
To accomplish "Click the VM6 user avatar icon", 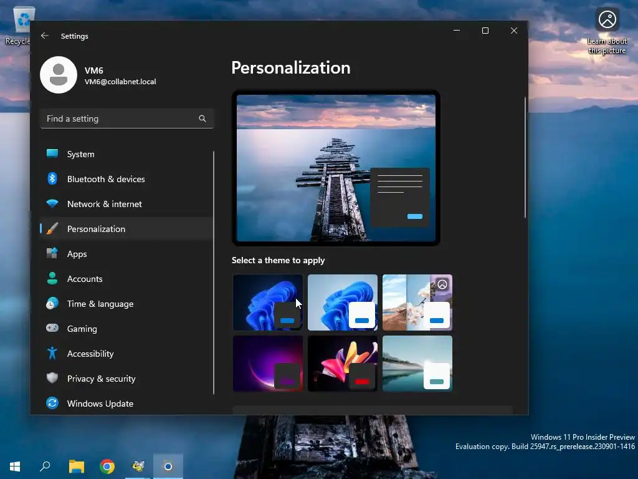I will 59,75.
